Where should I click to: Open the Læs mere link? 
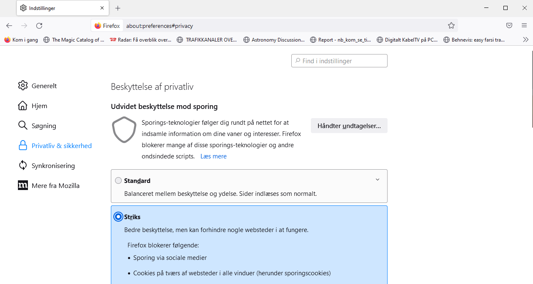(213, 156)
